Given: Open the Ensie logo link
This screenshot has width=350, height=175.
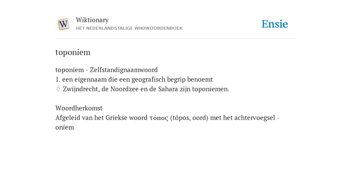Looking at the screenshot, I should [275, 24].
